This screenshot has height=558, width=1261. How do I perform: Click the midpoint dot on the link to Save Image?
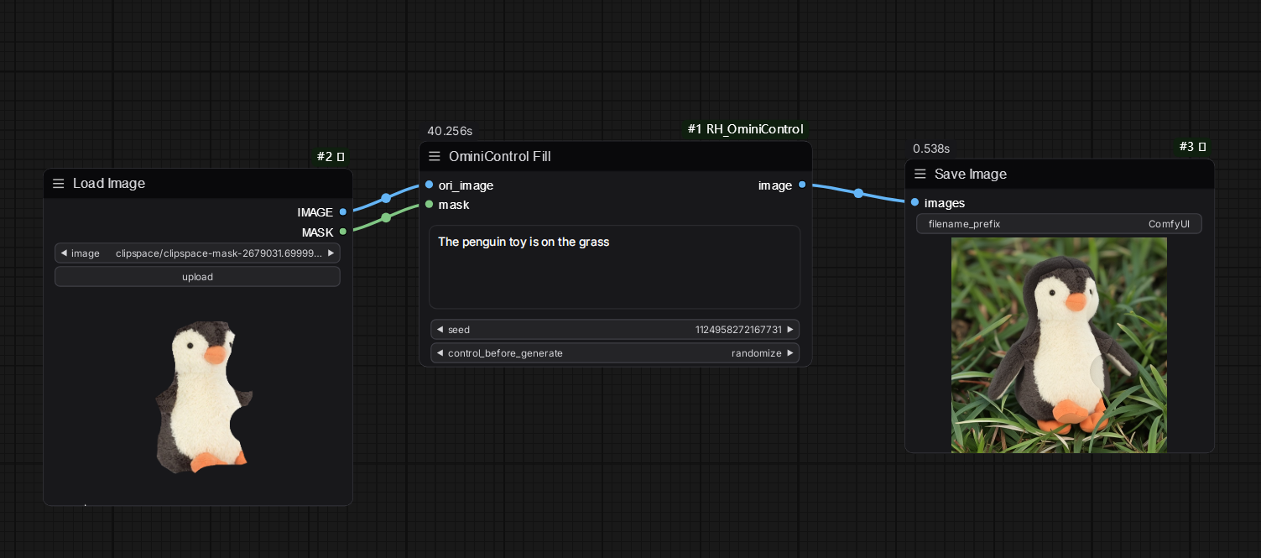(858, 194)
